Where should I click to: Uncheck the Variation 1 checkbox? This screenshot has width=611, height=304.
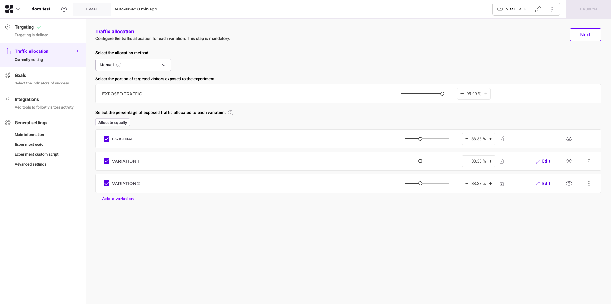(x=107, y=161)
